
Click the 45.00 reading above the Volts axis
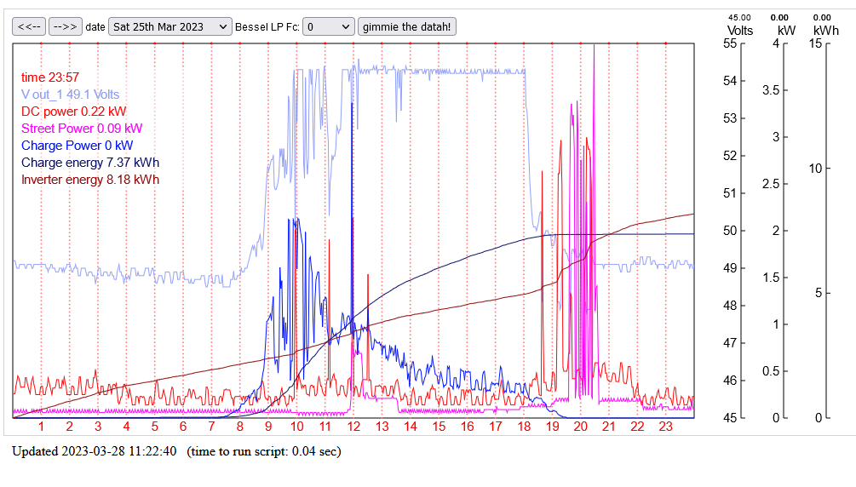[x=739, y=17]
